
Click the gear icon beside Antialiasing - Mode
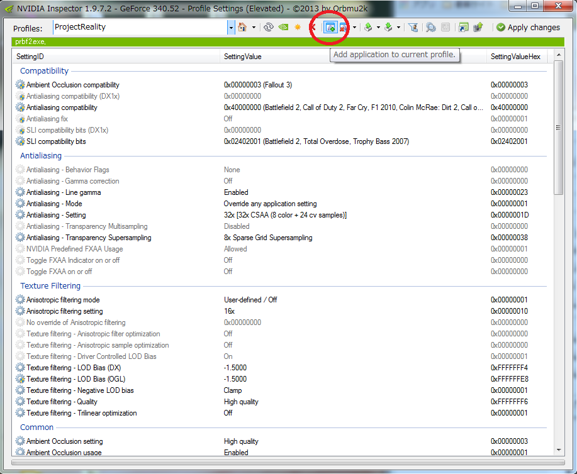click(20, 204)
